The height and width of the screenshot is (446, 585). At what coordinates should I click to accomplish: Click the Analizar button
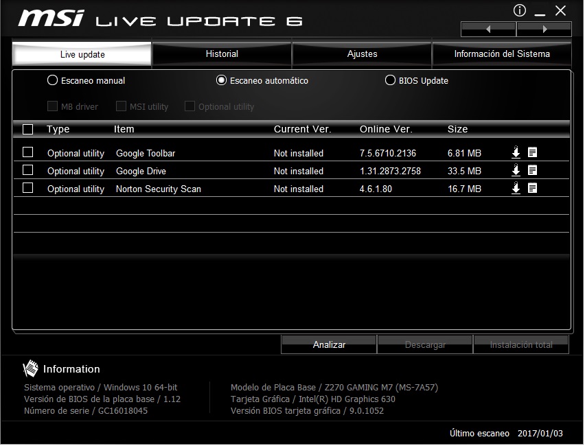coord(329,344)
